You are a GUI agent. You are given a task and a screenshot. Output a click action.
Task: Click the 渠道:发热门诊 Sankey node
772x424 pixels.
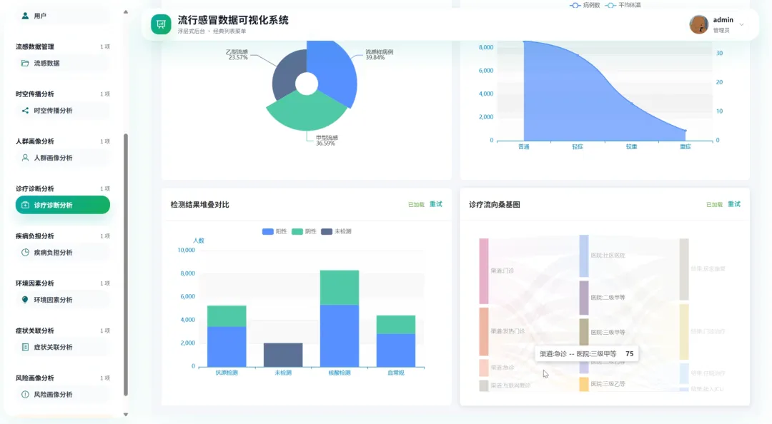484,331
